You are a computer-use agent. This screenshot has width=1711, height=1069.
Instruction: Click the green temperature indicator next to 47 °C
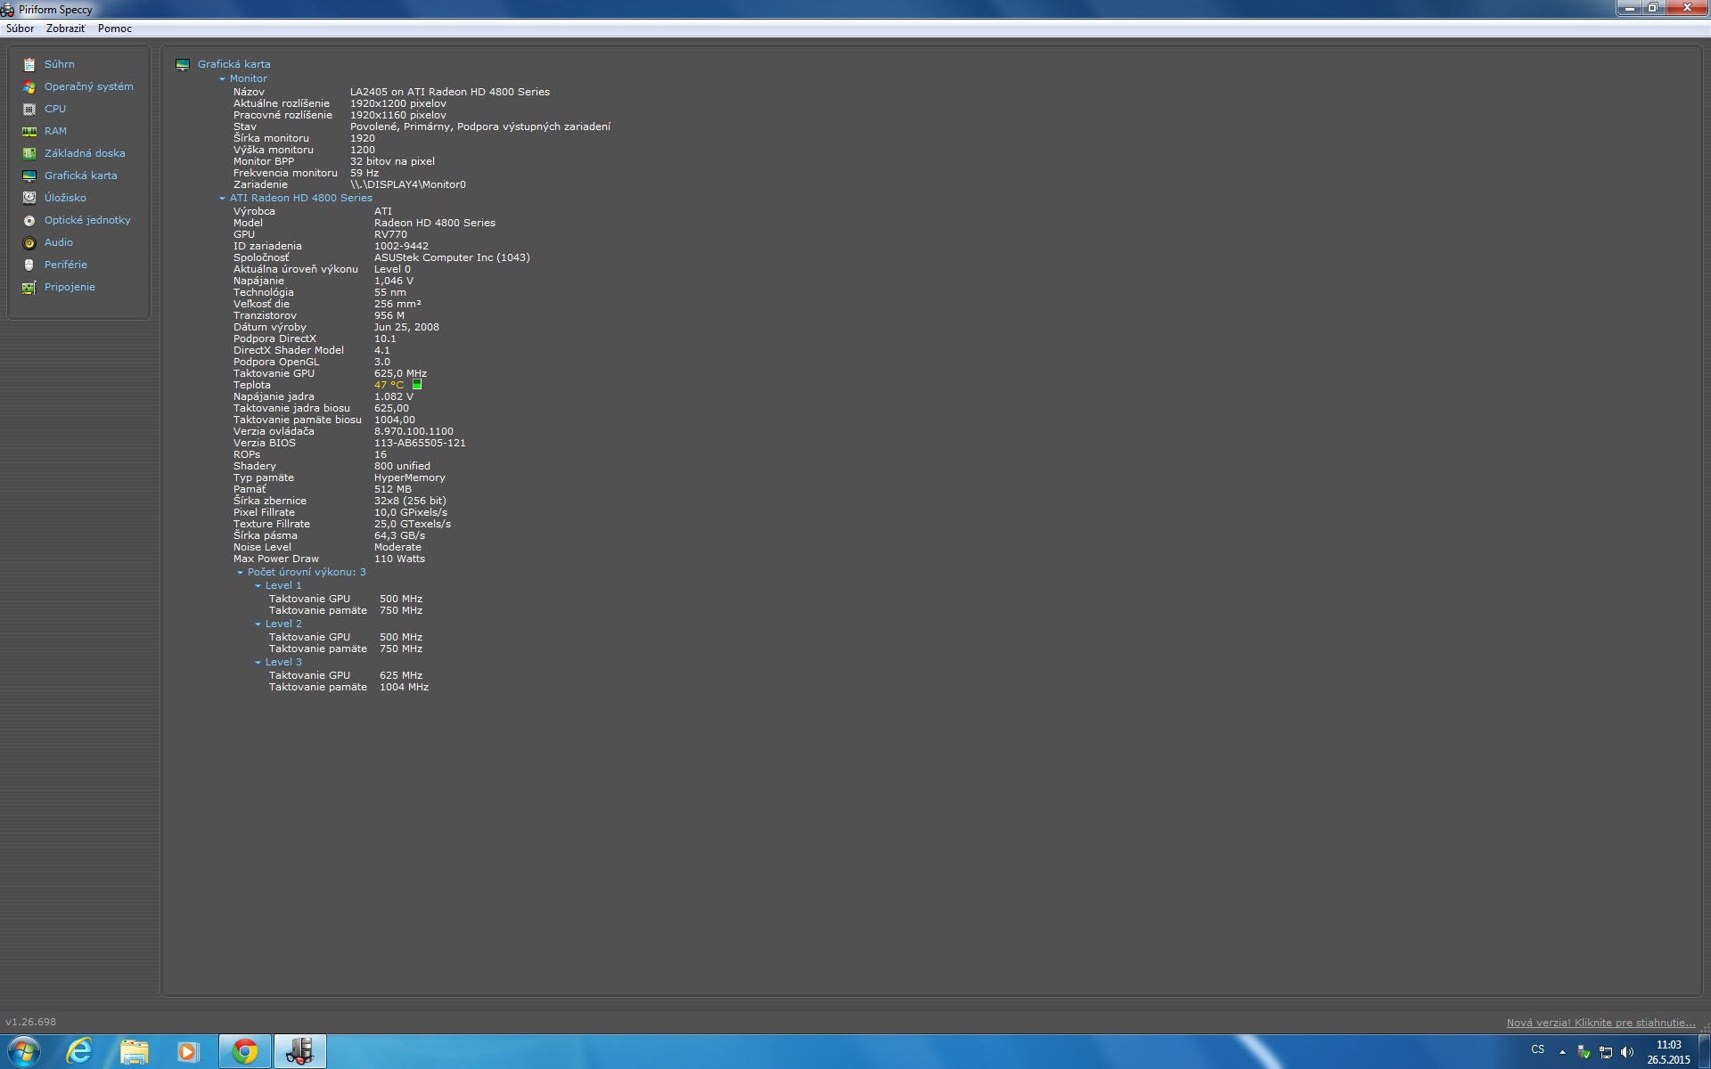pos(417,385)
